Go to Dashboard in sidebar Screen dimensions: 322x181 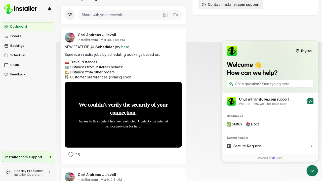pyautogui.click(x=28, y=27)
